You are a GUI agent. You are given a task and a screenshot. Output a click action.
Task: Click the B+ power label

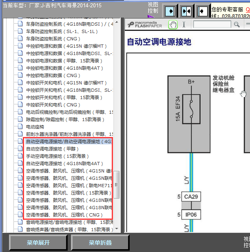coord(191,82)
